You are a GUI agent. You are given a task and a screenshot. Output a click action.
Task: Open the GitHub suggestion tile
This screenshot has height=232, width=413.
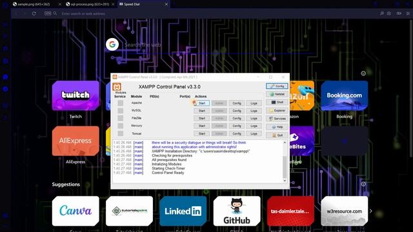point(237,211)
